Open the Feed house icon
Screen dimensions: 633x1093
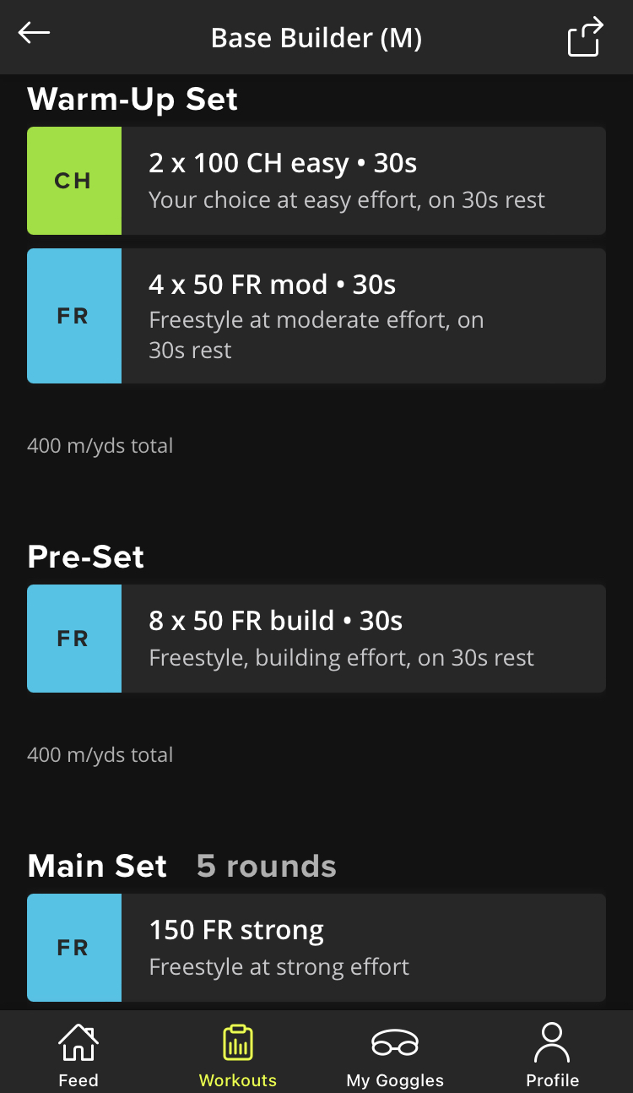[x=78, y=1042]
